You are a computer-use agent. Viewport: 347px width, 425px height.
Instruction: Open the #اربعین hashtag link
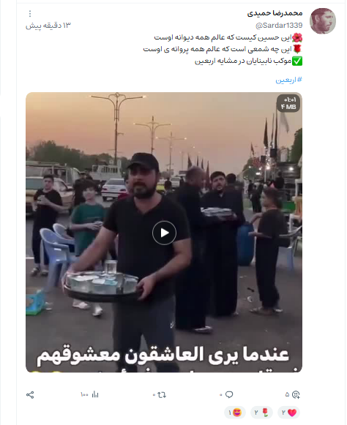click(288, 80)
